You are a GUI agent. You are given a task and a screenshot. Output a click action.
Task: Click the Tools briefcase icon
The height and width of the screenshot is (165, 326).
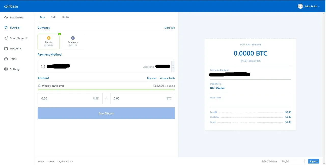(x=6, y=59)
